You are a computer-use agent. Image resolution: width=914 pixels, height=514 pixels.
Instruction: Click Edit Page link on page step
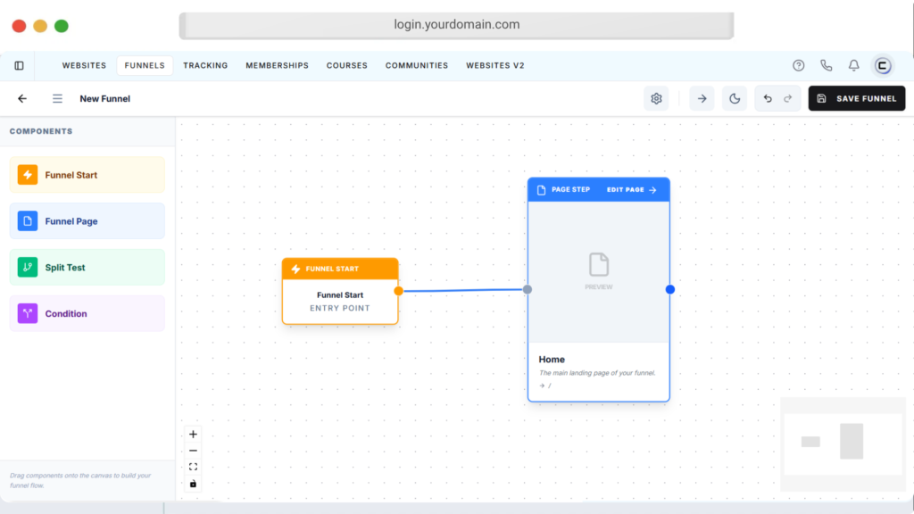631,190
